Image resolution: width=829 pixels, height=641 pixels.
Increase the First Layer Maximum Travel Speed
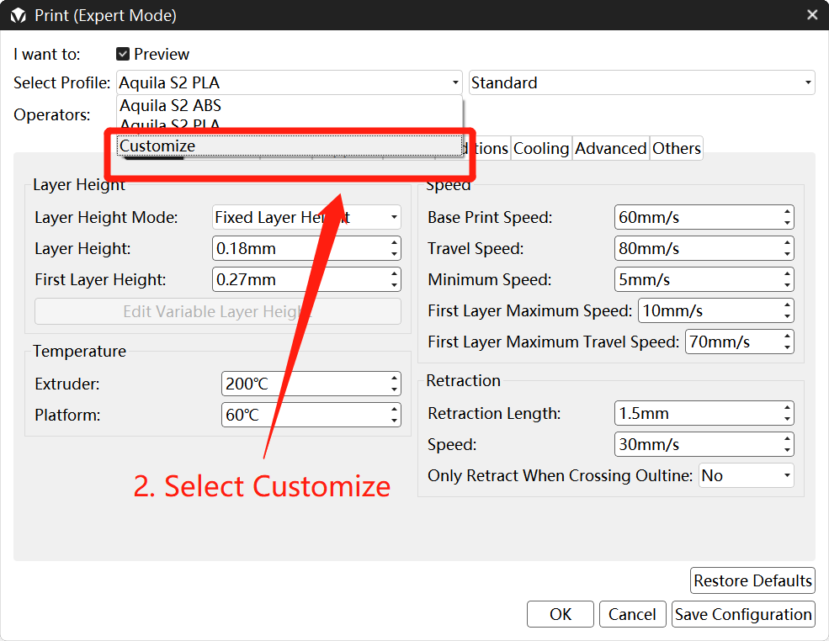click(x=787, y=336)
